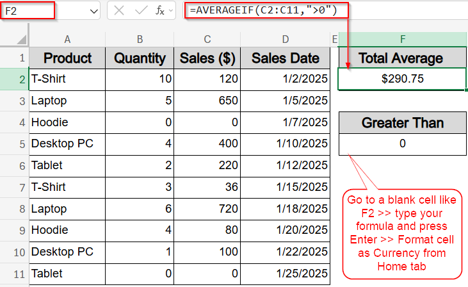Open the Insert Function fx icon
468x287 pixels.
(x=160, y=11)
